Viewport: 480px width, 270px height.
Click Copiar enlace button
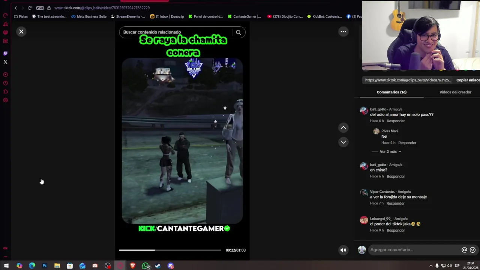(468, 80)
